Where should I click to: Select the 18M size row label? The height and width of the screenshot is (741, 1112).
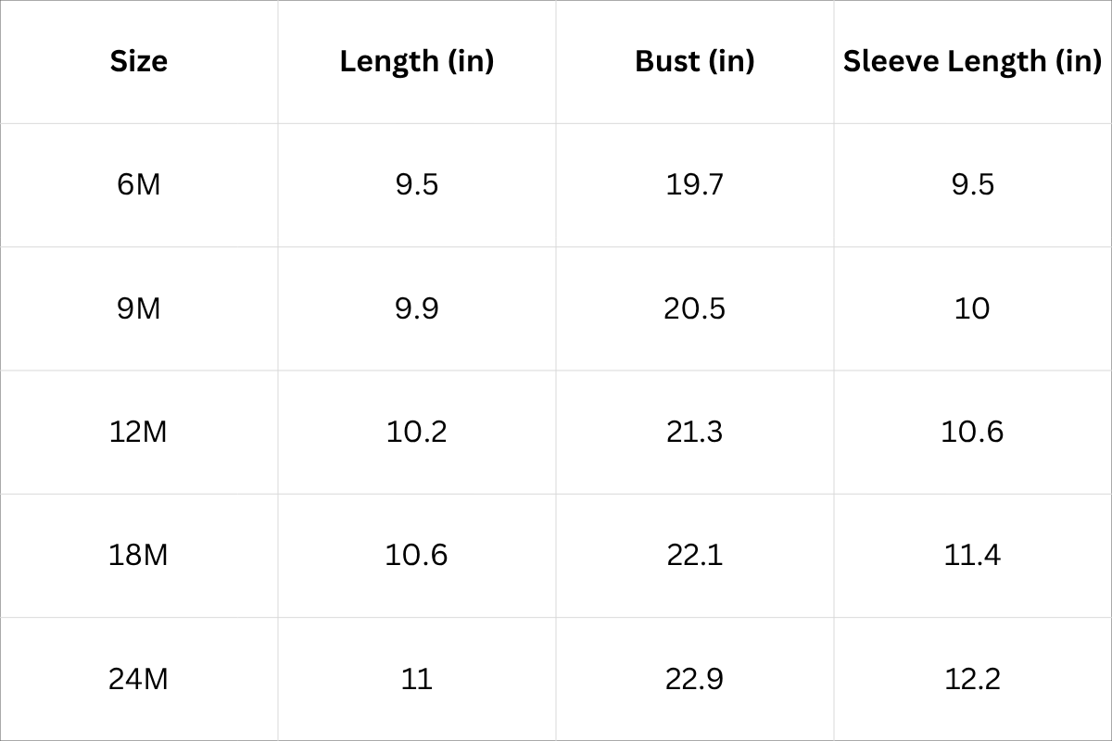tap(139, 555)
